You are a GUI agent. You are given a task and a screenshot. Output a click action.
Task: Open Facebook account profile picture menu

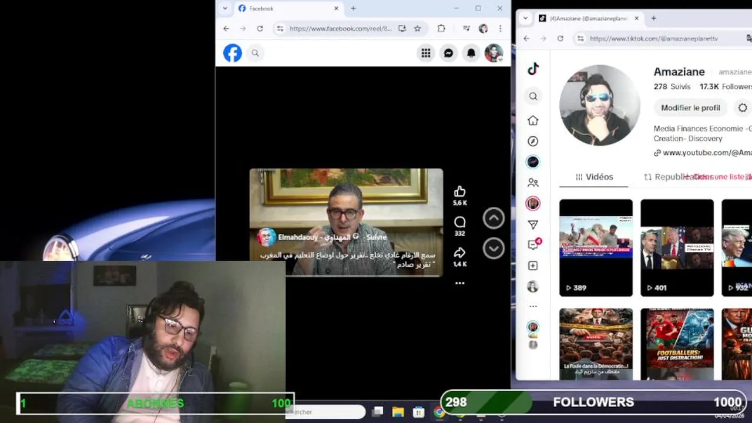(493, 53)
